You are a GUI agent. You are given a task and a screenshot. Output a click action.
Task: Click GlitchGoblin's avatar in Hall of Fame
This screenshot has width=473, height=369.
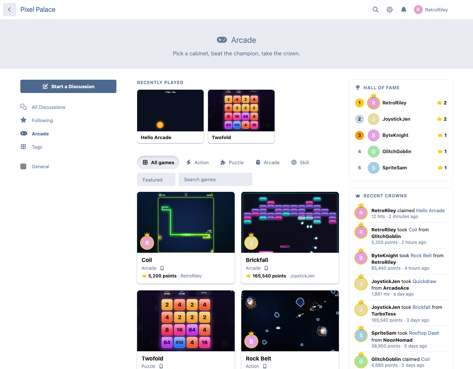pyautogui.click(x=374, y=152)
